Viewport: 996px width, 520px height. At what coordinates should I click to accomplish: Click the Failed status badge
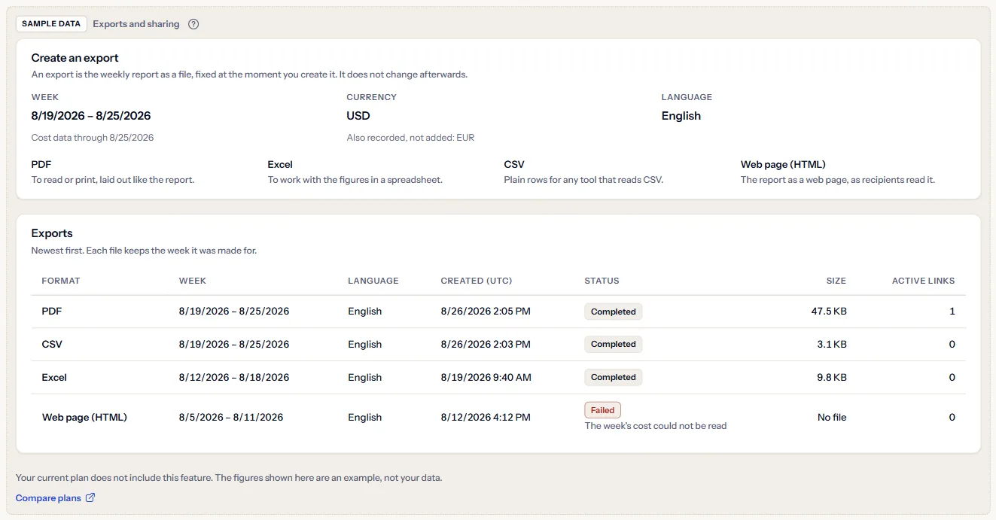(x=603, y=410)
